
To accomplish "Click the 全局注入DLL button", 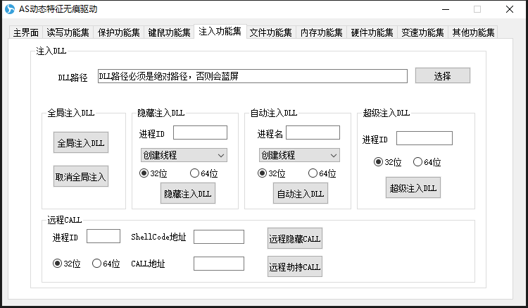I will (81, 143).
